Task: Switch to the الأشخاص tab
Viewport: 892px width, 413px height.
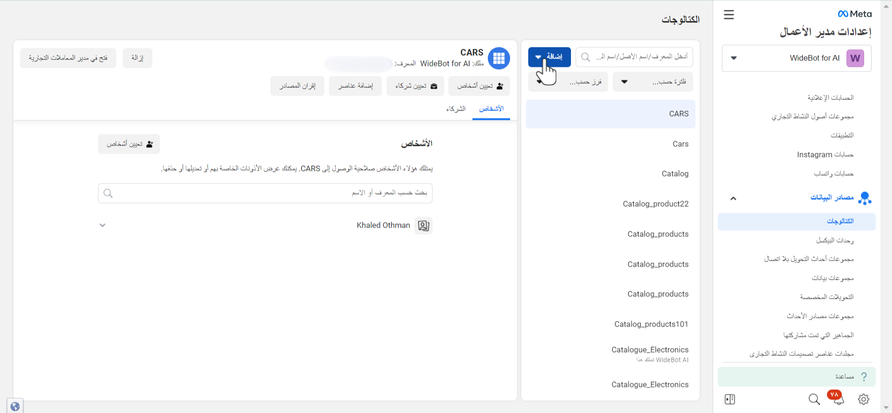Action: point(491,109)
